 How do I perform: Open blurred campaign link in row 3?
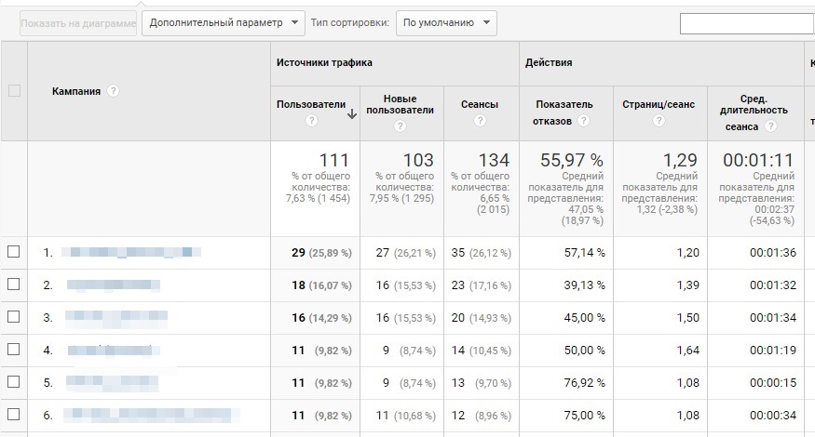116,318
